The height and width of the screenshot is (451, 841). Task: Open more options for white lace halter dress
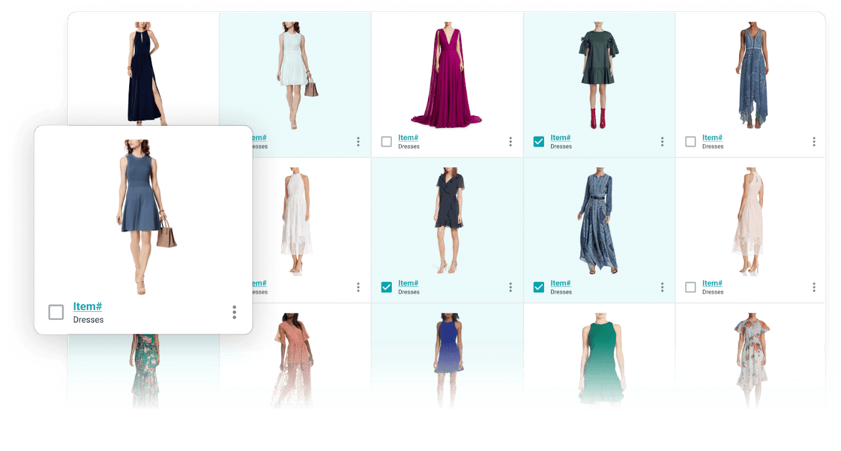point(358,287)
